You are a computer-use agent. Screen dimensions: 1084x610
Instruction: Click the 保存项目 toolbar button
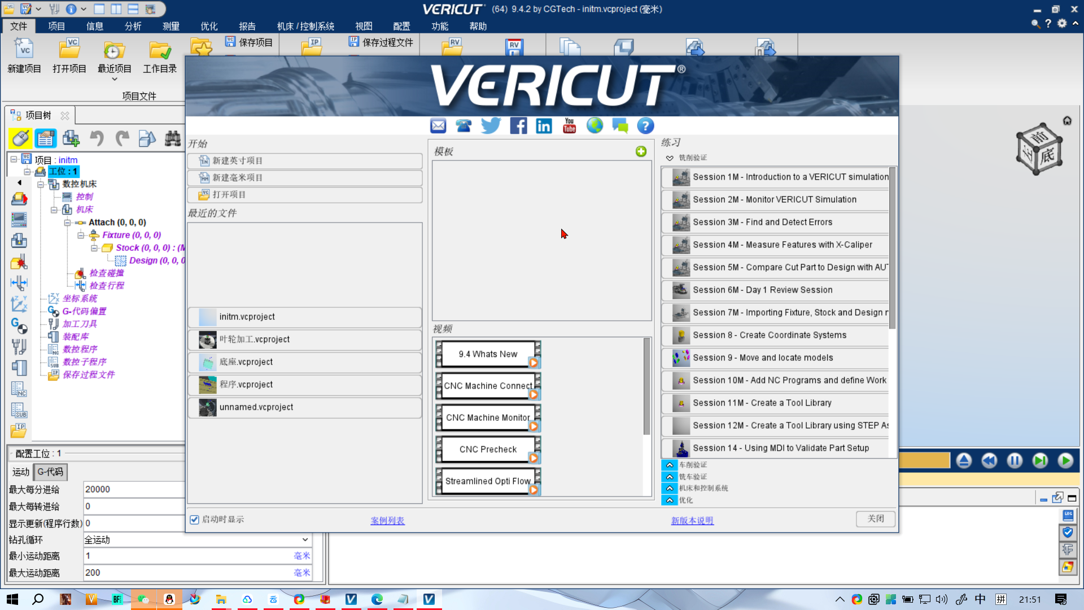(248, 42)
